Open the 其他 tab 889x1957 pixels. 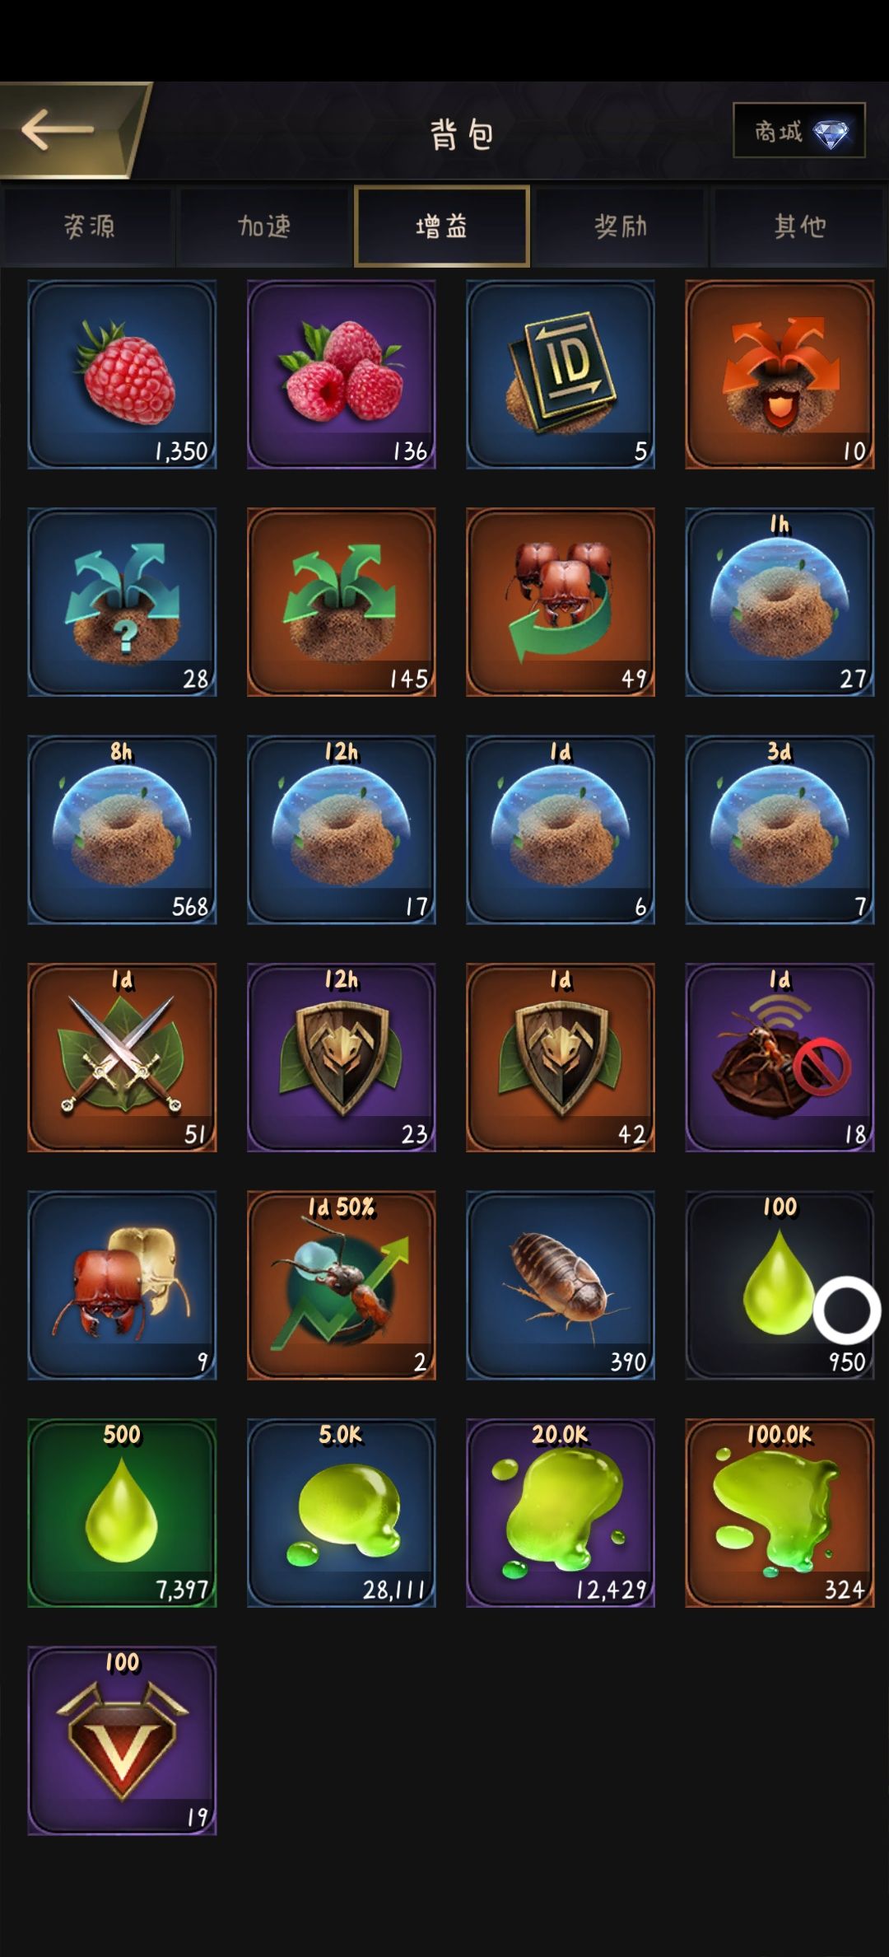point(798,226)
